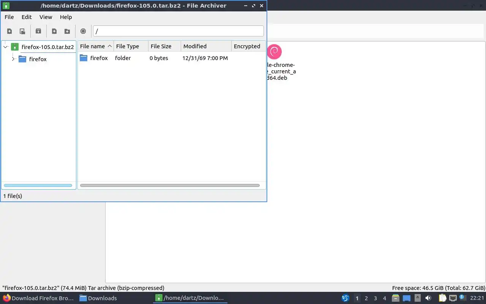Stop the current operation (round toolbar icon)

83,31
